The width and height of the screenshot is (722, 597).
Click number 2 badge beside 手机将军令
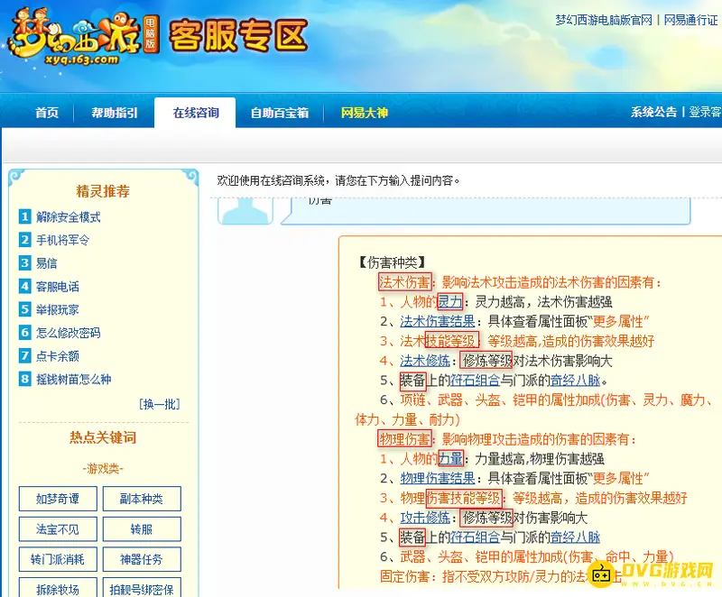click(x=25, y=240)
